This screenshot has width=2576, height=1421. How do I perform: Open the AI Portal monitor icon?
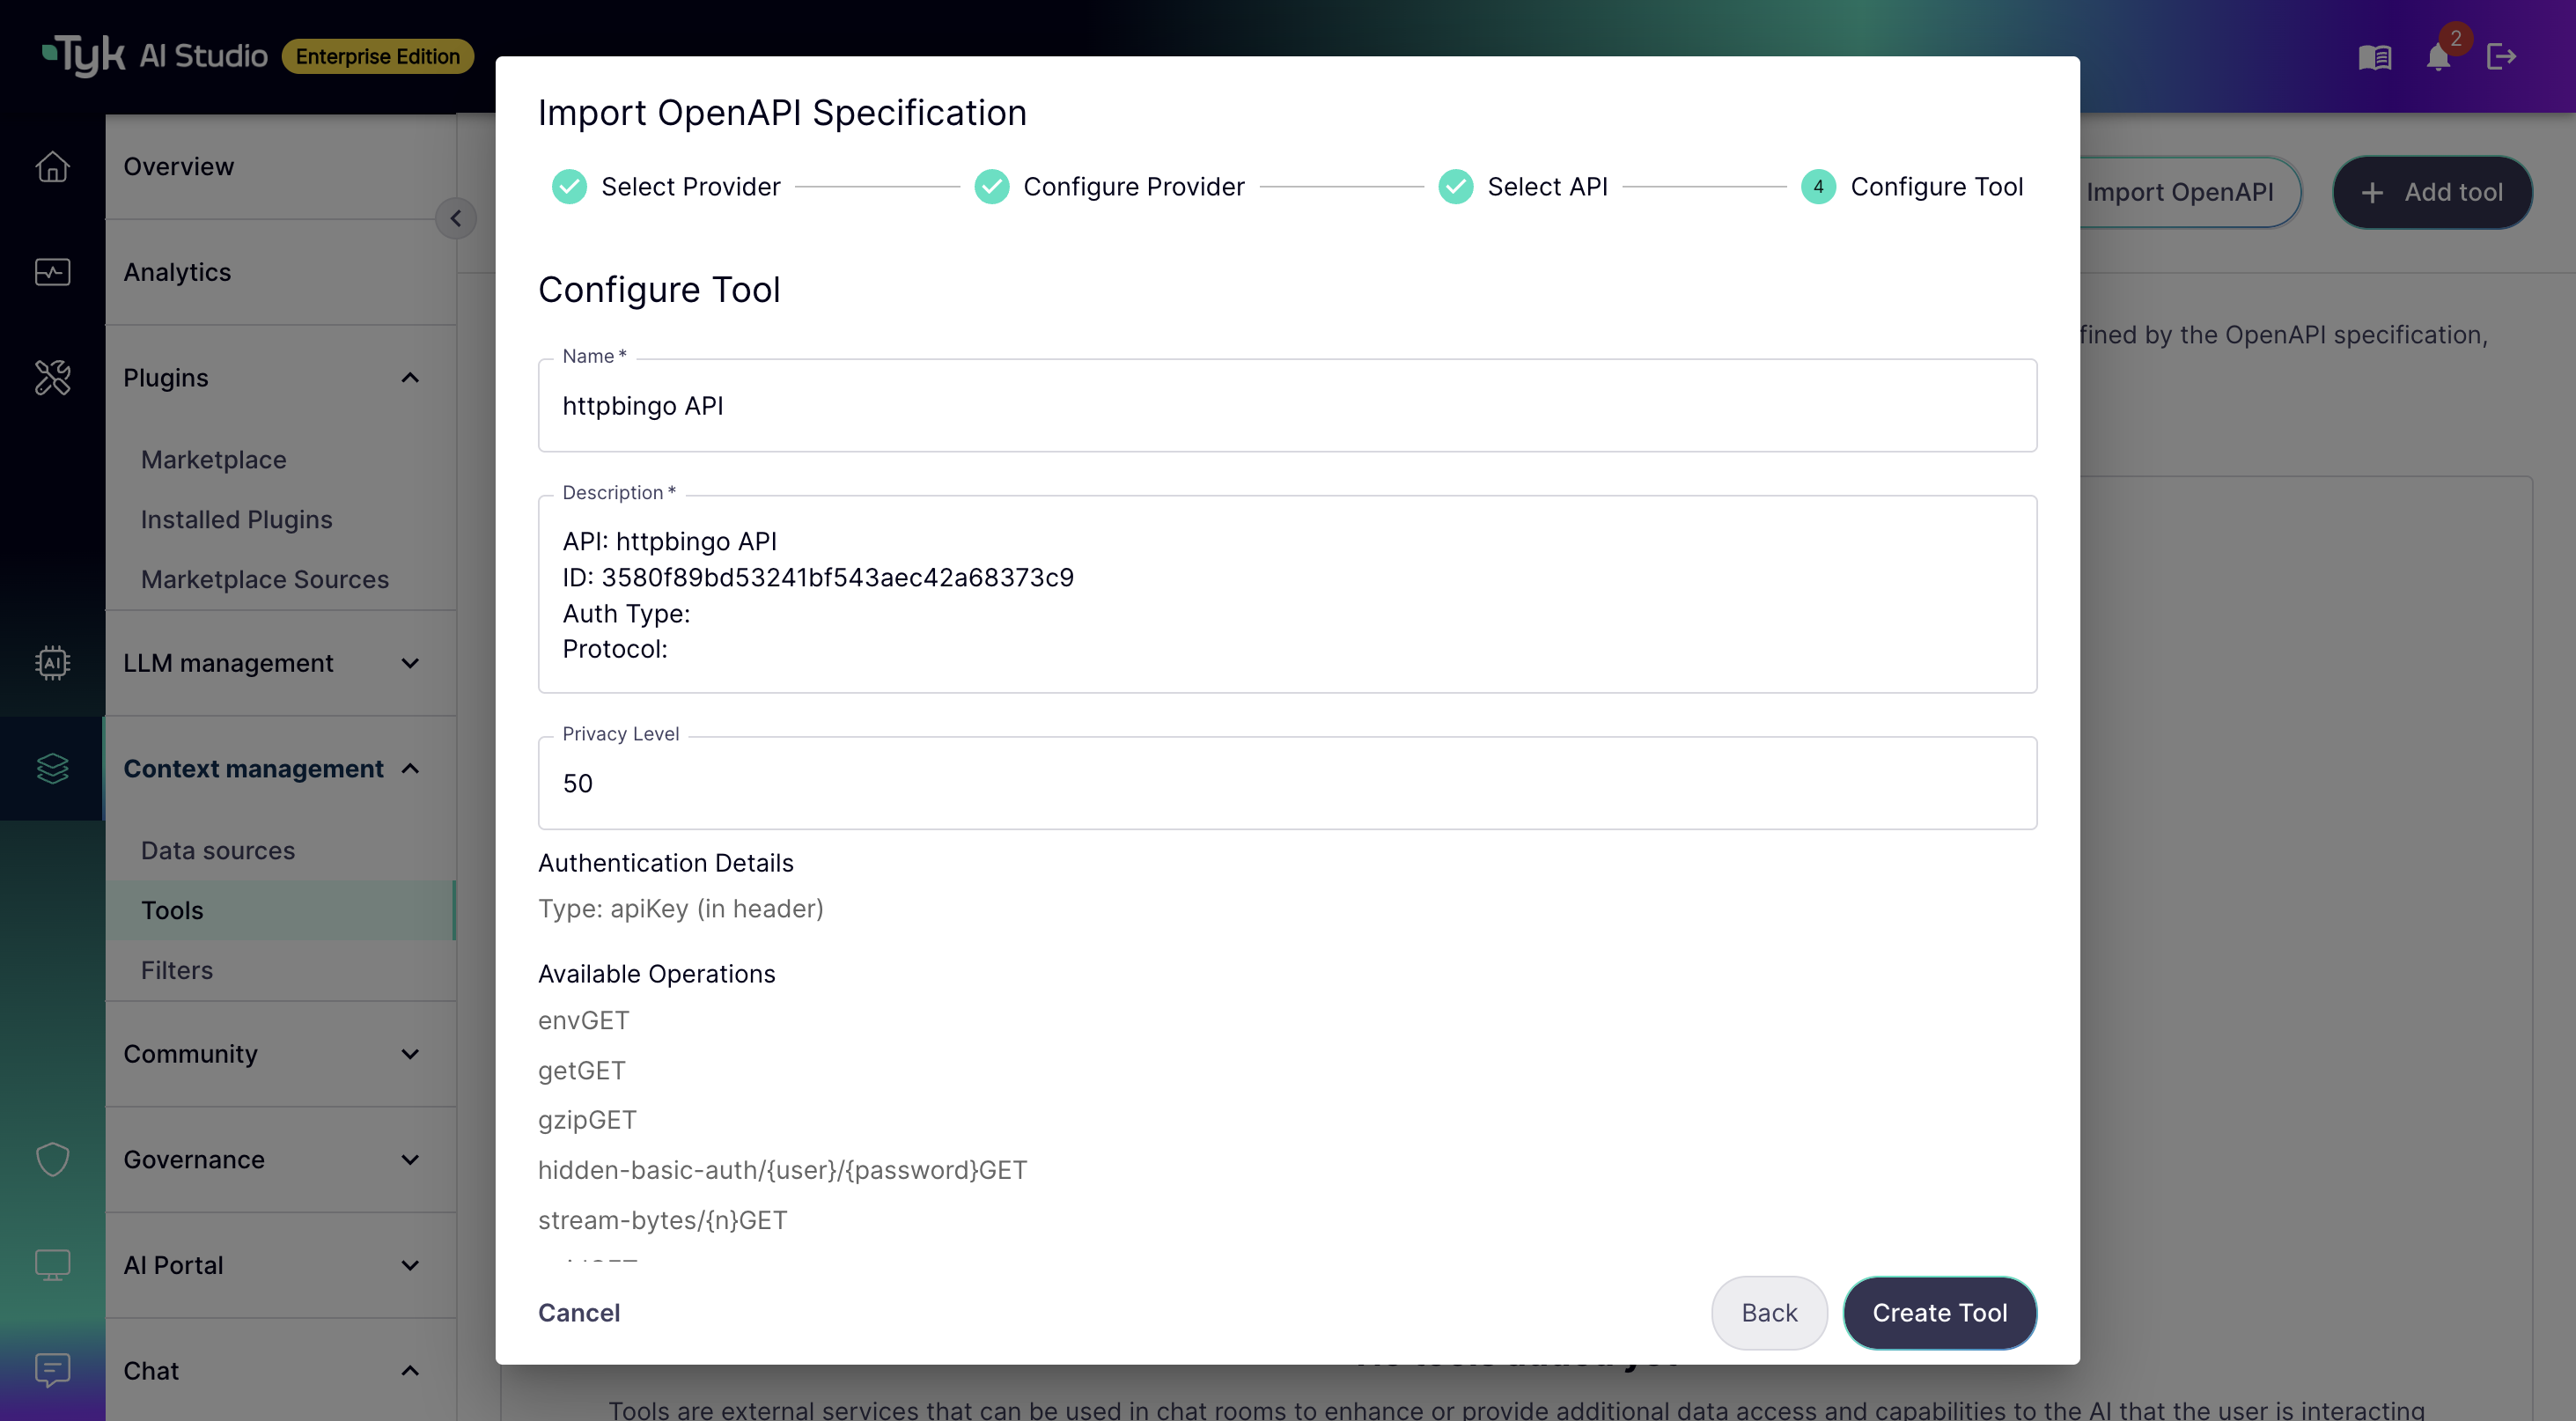(x=52, y=1265)
